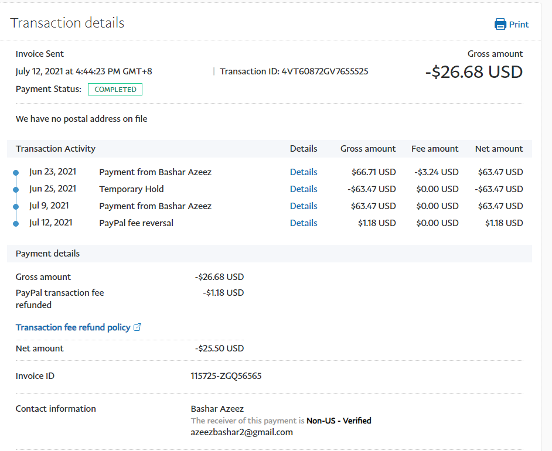Click the Transaction Activity section header

(56, 149)
